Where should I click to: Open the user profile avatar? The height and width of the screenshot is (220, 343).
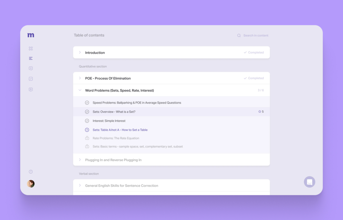(x=31, y=184)
